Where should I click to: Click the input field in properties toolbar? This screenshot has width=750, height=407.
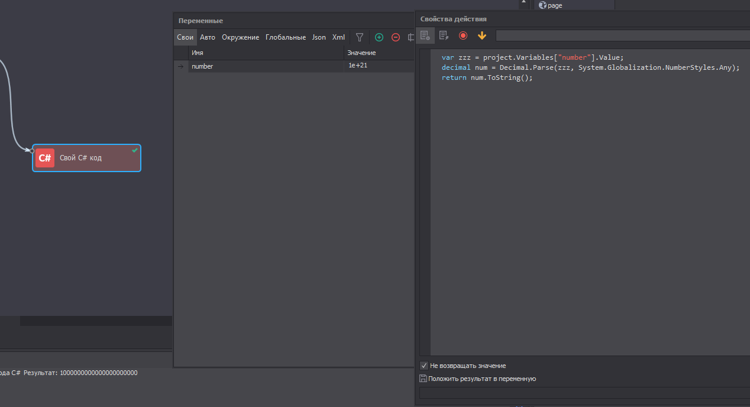point(622,35)
